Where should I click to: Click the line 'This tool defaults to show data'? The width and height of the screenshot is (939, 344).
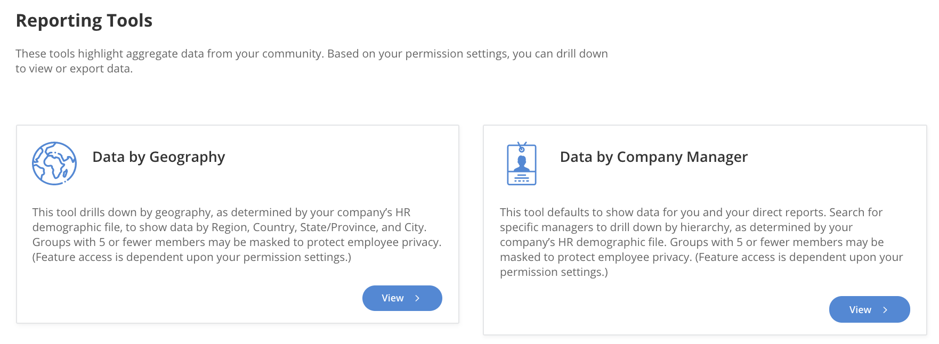[x=691, y=212]
